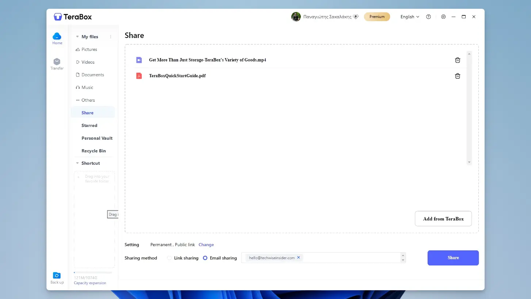Click the storage usage bar above Capacity expansion
The height and width of the screenshot is (299, 531).
(x=93, y=272)
